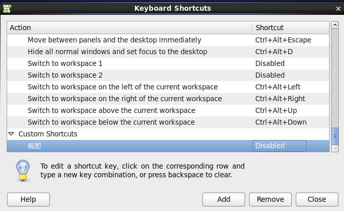
Task: Add a new custom shortcut
Action: pos(224,199)
